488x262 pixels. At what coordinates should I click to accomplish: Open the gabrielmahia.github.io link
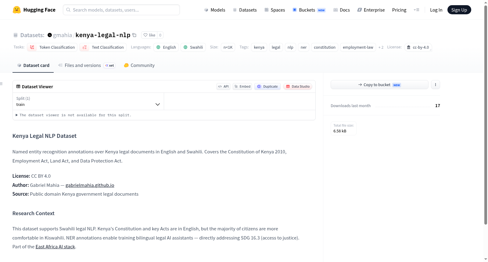point(90,185)
